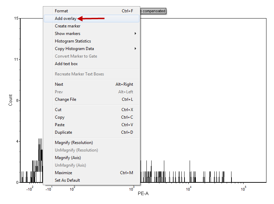Viewport: 274px width, 204px height.
Task: Click the Count y-axis label
Action: tap(11, 100)
